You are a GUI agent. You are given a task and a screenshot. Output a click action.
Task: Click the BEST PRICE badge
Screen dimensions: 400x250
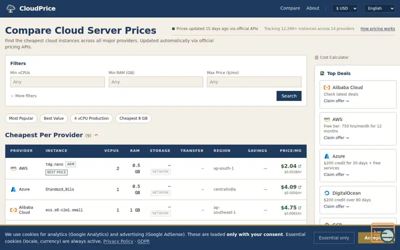tap(56, 172)
